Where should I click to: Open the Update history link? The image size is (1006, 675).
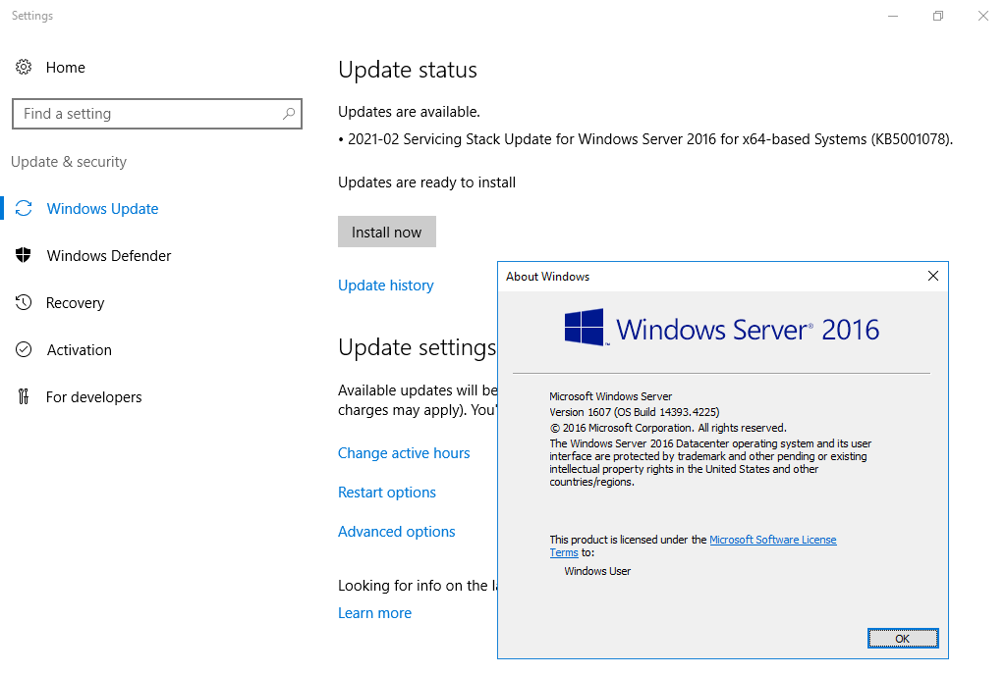click(385, 286)
